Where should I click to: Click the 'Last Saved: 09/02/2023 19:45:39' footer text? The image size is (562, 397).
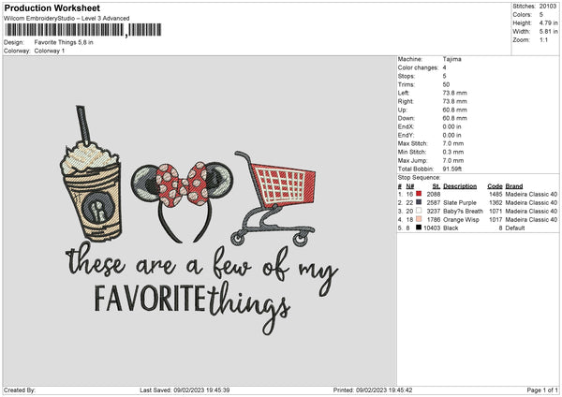pos(185,390)
